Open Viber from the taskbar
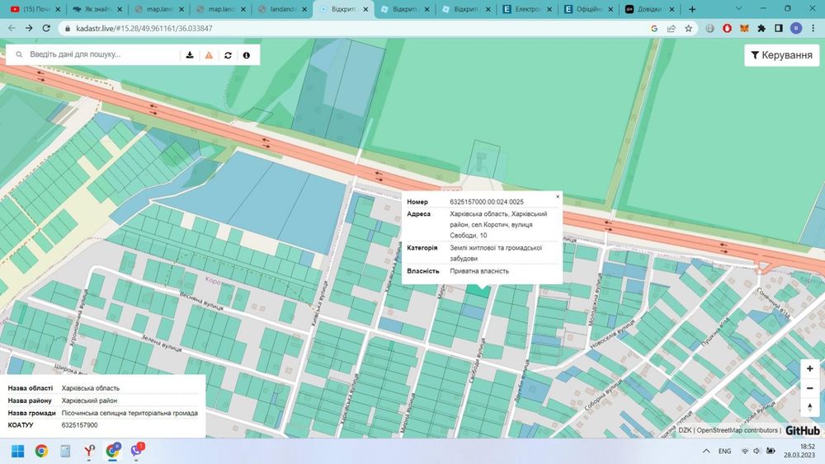Image resolution: width=825 pixels, height=464 pixels. pyautogui.click(x=137, y=451)
